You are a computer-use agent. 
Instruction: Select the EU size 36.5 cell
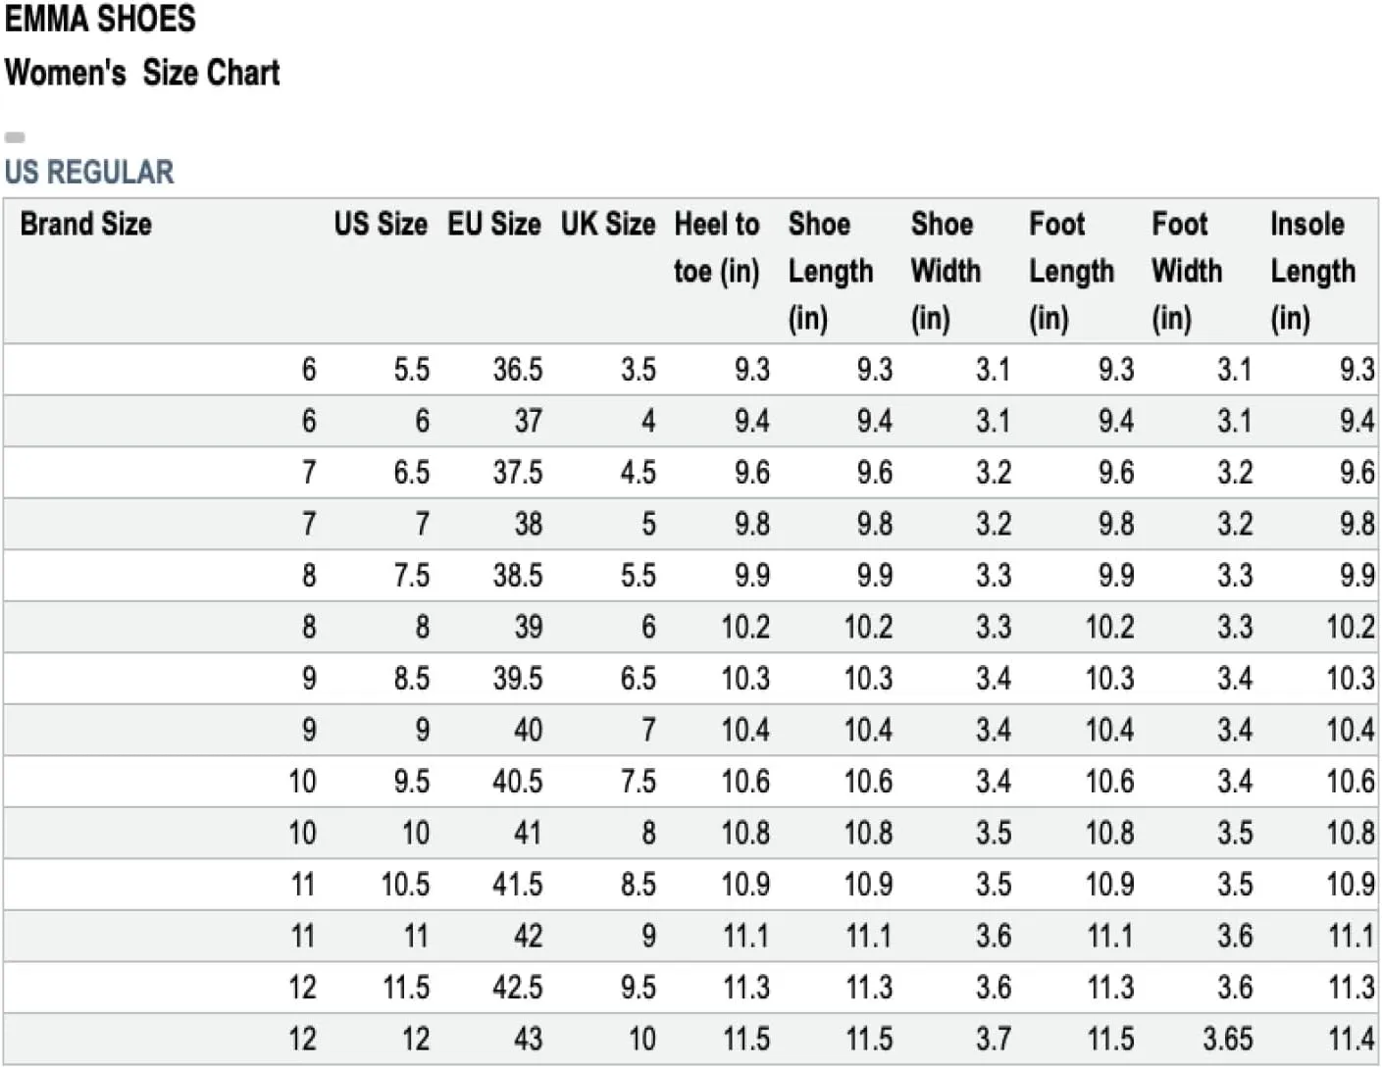518,370
